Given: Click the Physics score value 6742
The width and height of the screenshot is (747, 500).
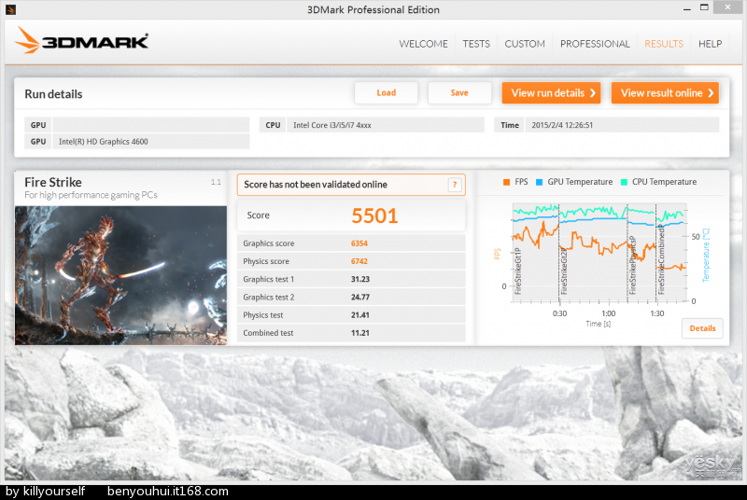Looking at the screenshot, I should 359,261.
